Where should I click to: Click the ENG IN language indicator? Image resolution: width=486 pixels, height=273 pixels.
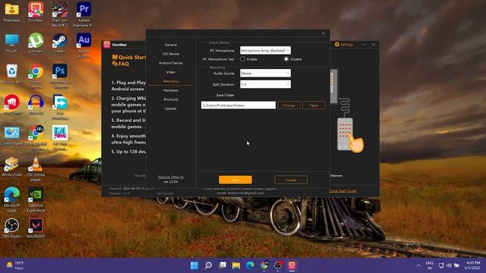[430, 265]
